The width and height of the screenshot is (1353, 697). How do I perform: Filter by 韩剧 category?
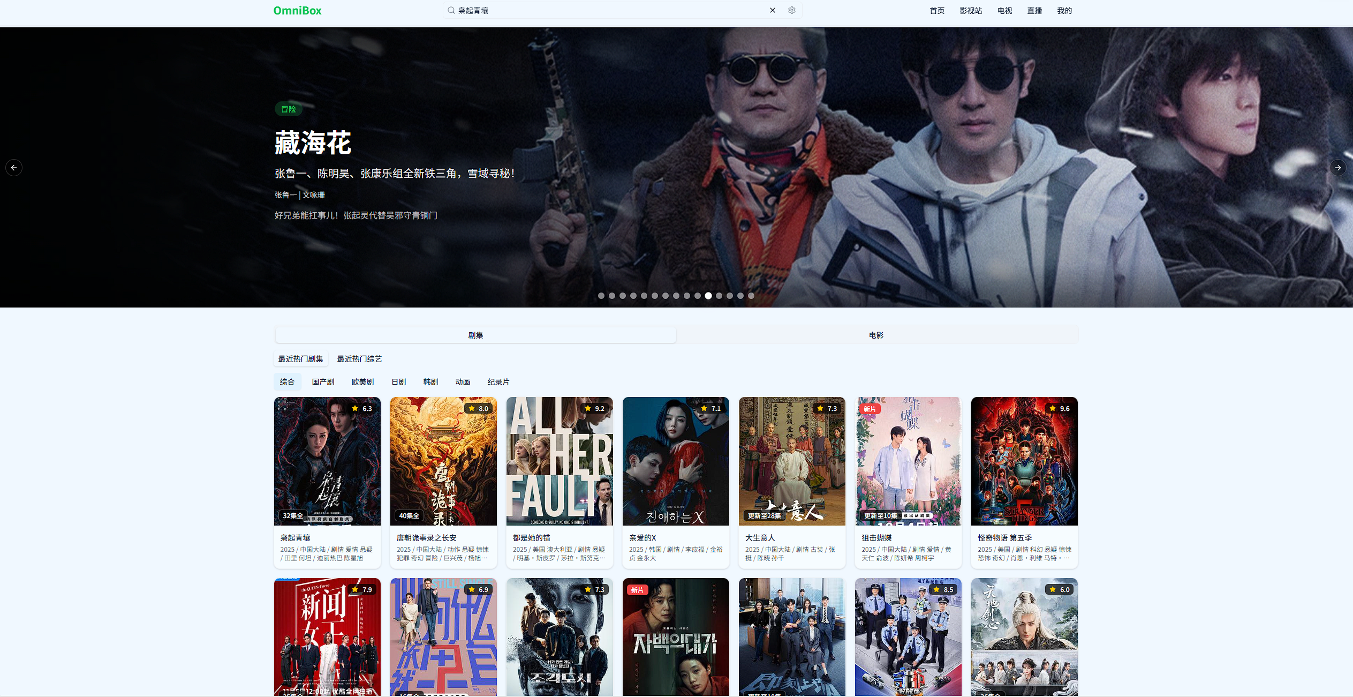[x=430, y=382]
